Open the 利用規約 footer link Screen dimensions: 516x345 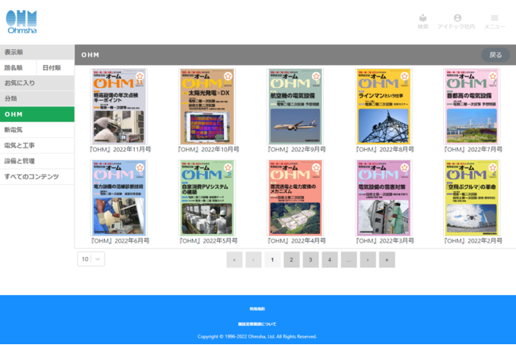point(257,309)
